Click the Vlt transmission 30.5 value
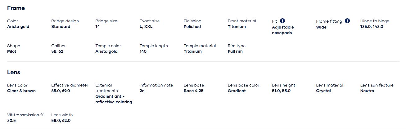This screenshot has width=406, height=129. coord(11,121)
